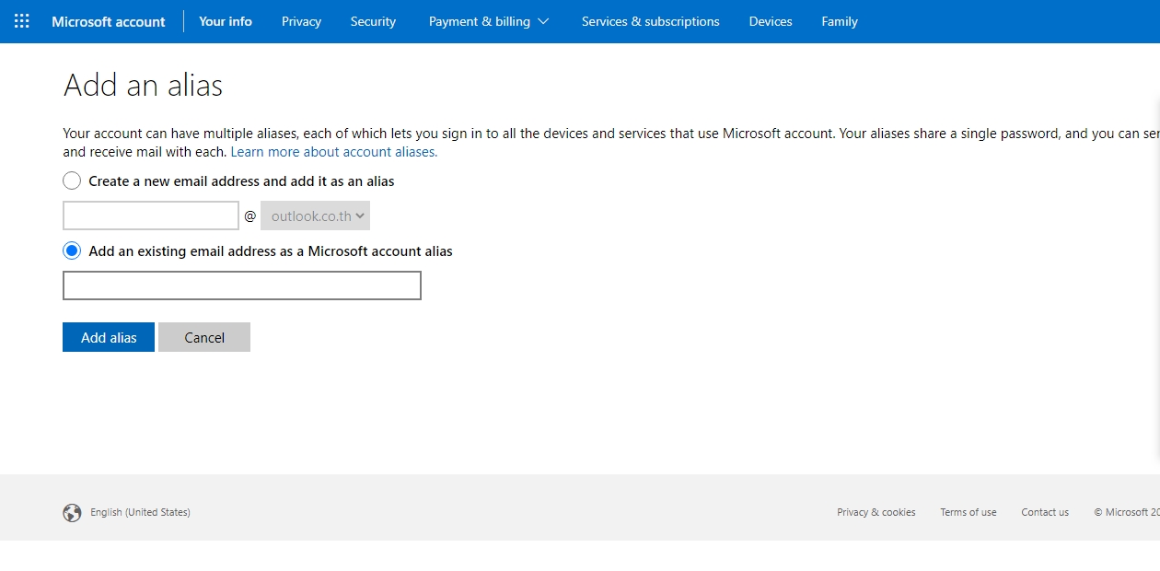Navigate to the Devices tab
Viewport: 1160px width, 571px height.
771,21
